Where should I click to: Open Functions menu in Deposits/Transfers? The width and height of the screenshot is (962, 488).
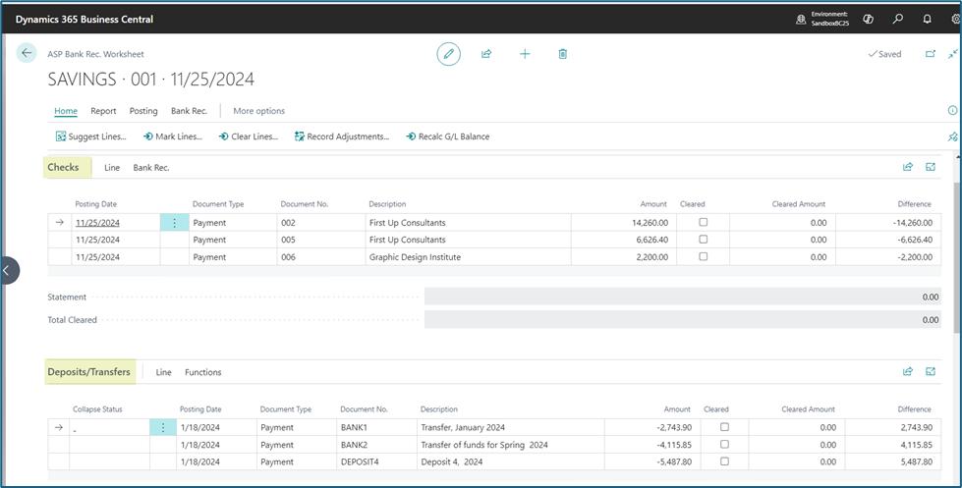click(203, 372)
